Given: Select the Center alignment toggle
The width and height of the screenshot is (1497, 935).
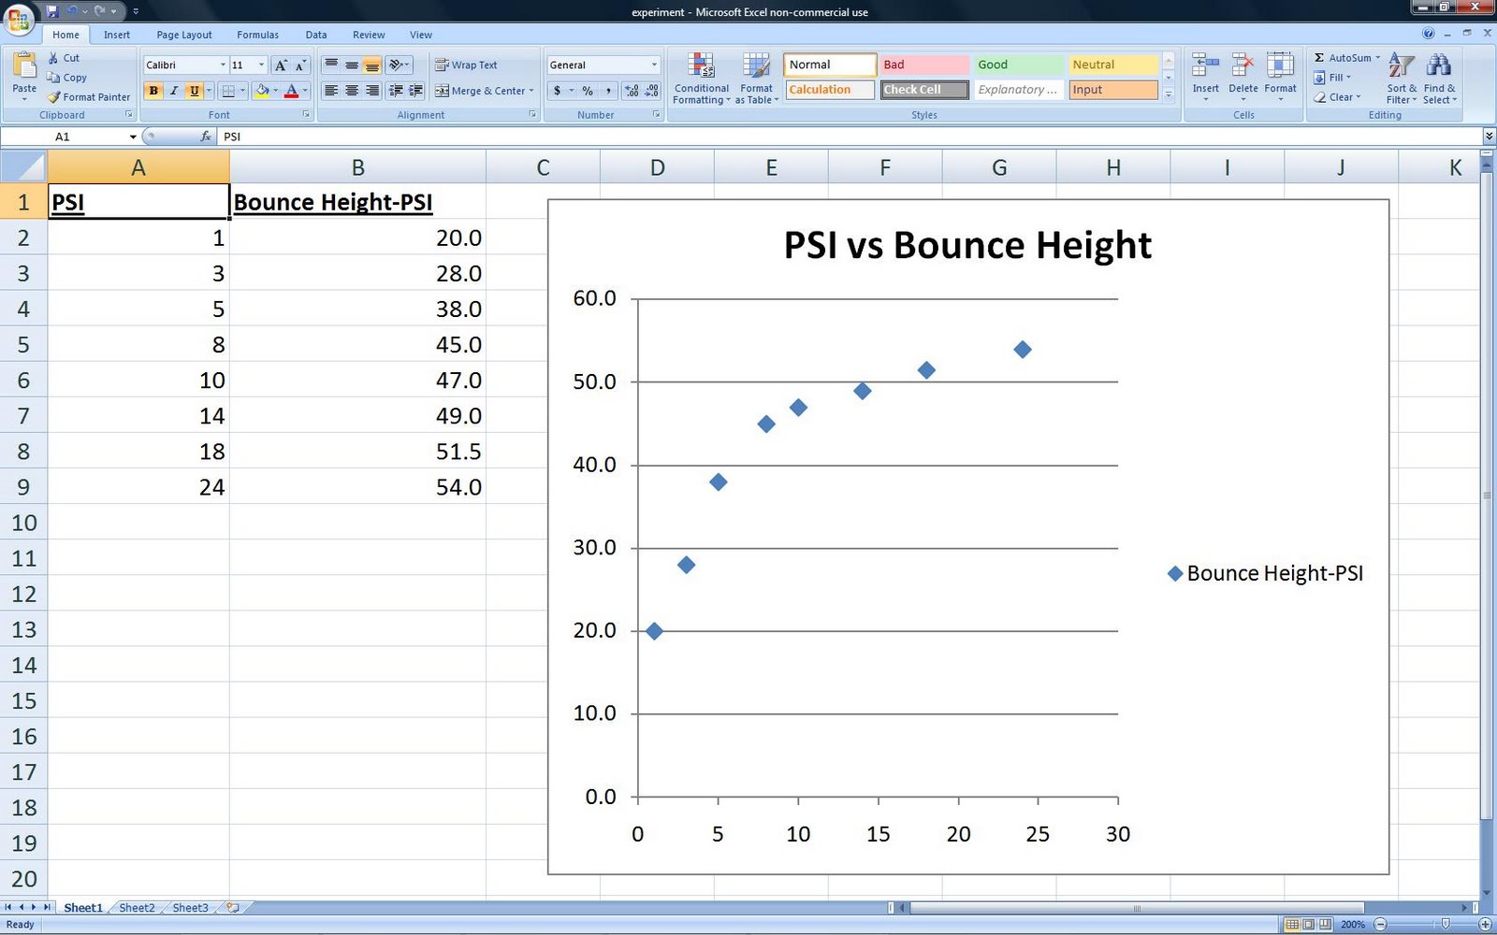Looking at the screenshot, I should pyautogui.click(x=351, y=91).
